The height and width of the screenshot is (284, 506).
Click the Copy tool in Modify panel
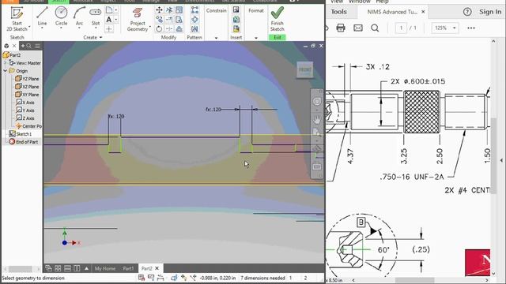click(x=159, y=19)
